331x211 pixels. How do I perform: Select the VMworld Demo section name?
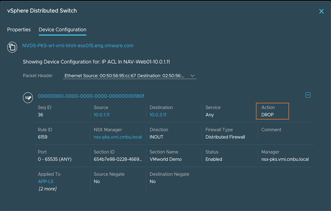165,159
